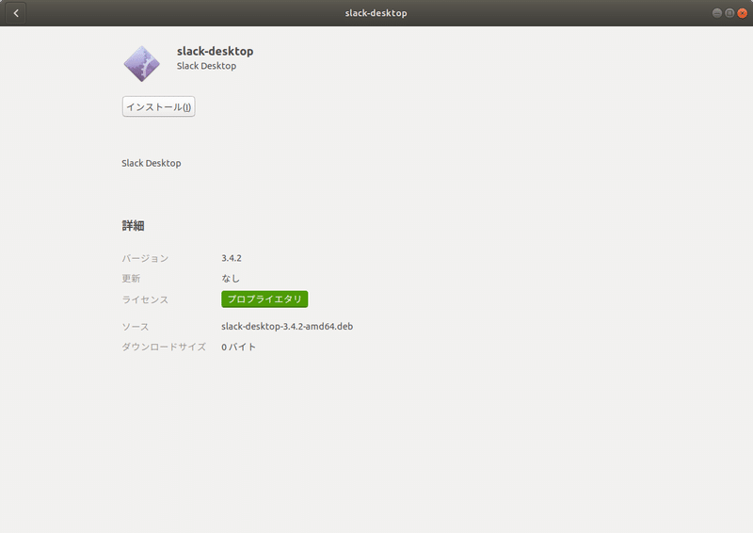Click the 更新 label
The image size is (753, 533).
point(131,279)
